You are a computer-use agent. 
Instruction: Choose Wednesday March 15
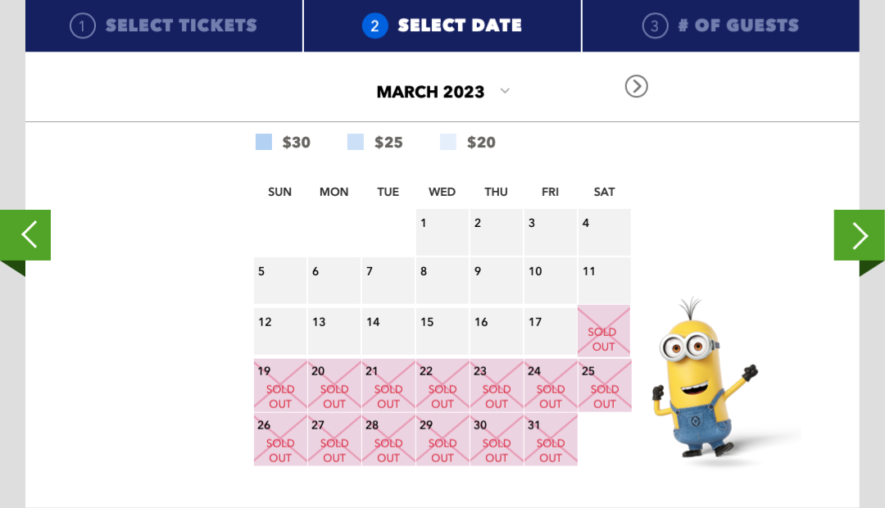point(442,331)
